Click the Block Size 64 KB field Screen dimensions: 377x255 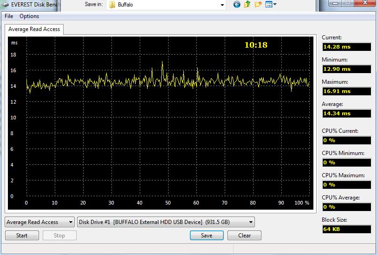(346, 229)
